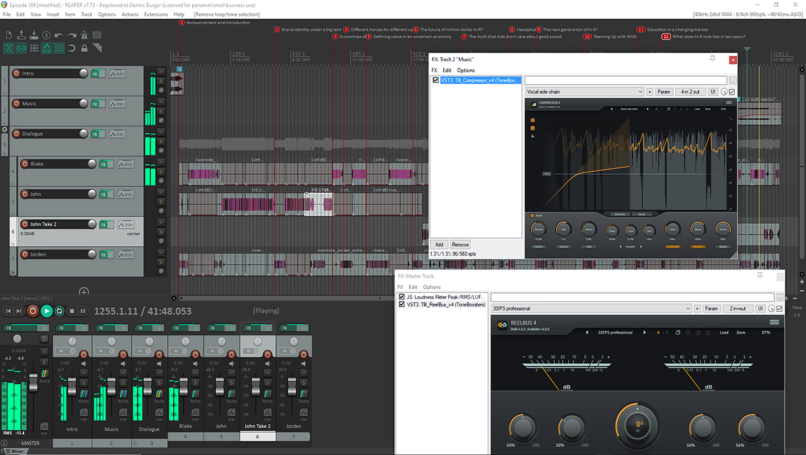The height and width of the screenshot is (455, 806).
Task: Click the transport Record button
Action: [33, 311]
